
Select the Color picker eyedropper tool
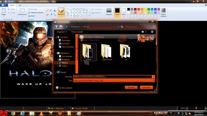click(51, 15)
